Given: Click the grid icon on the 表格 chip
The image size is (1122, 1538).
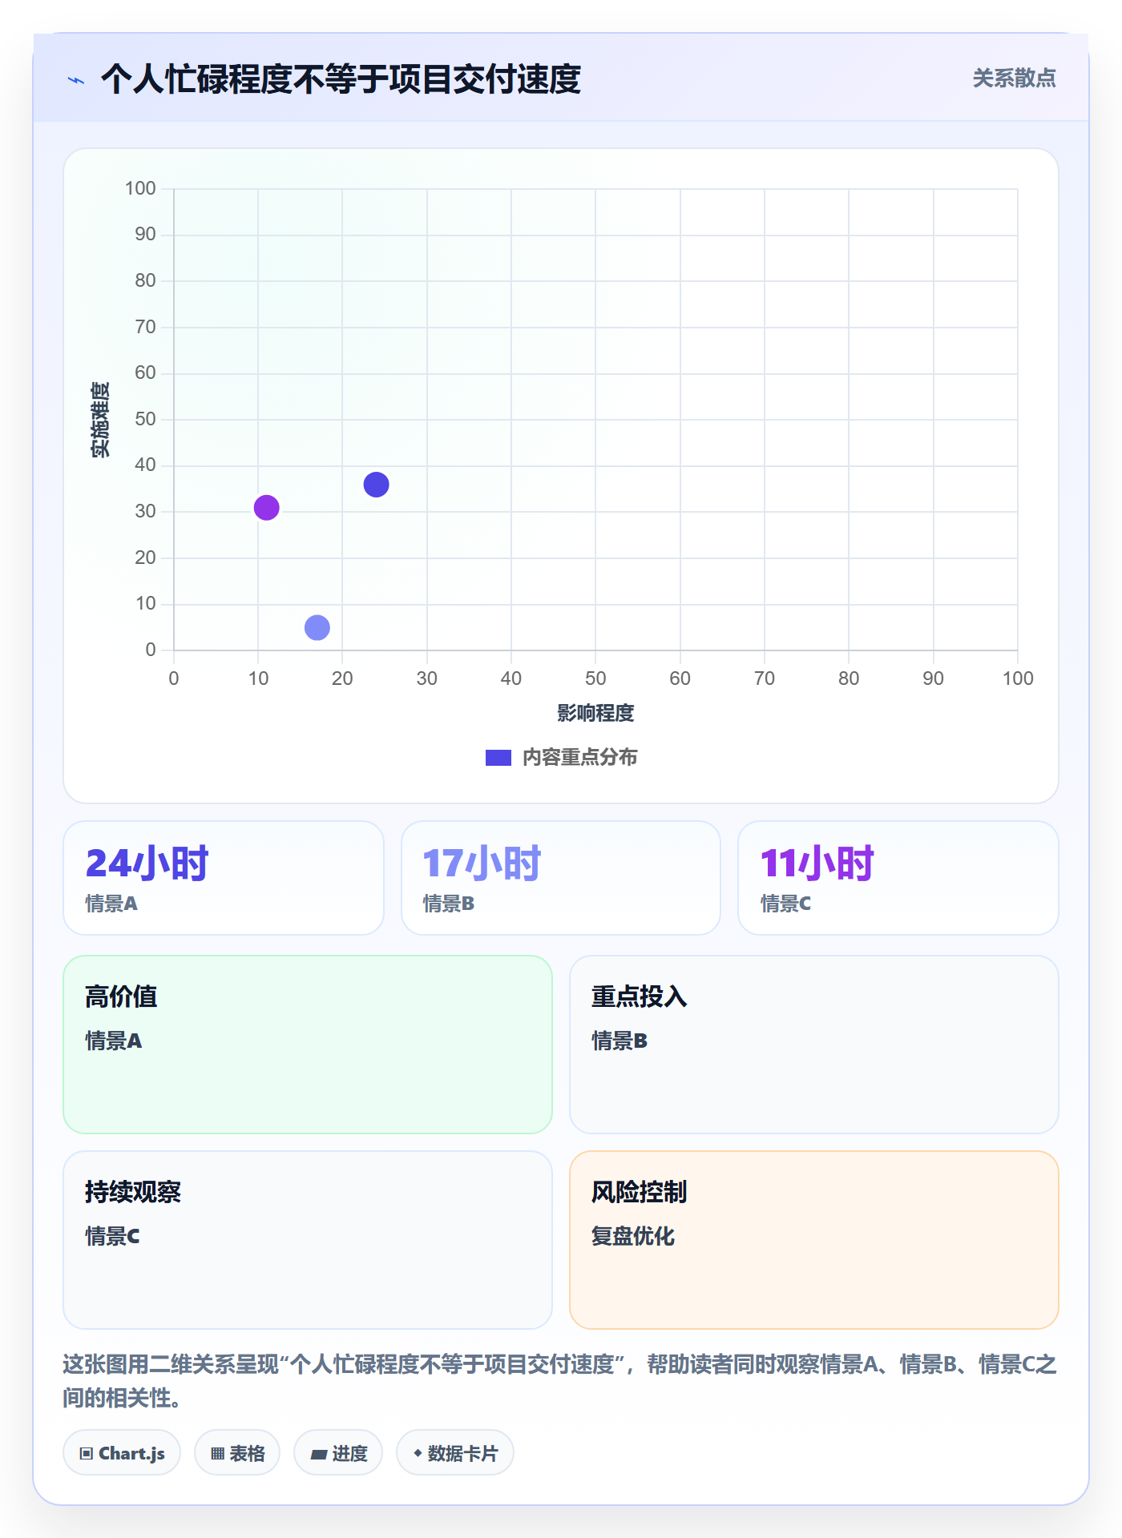Looking at the screenshot, I should click(x=218, y=1454).
